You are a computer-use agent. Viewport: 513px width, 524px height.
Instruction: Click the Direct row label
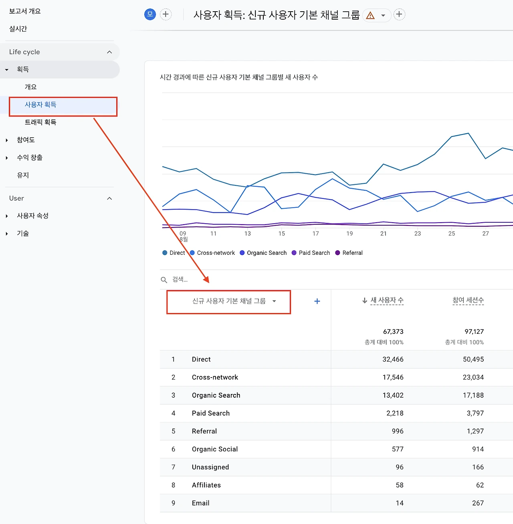(x=201, y=359)
